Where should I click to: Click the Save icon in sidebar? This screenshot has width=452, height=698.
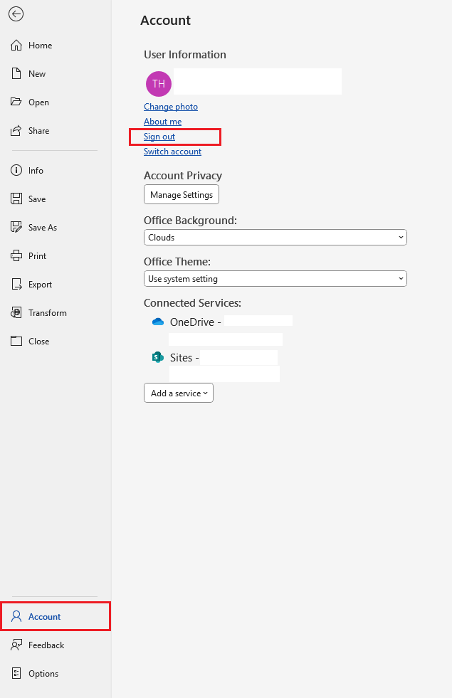pyautogui.click(x=14, y=199)
